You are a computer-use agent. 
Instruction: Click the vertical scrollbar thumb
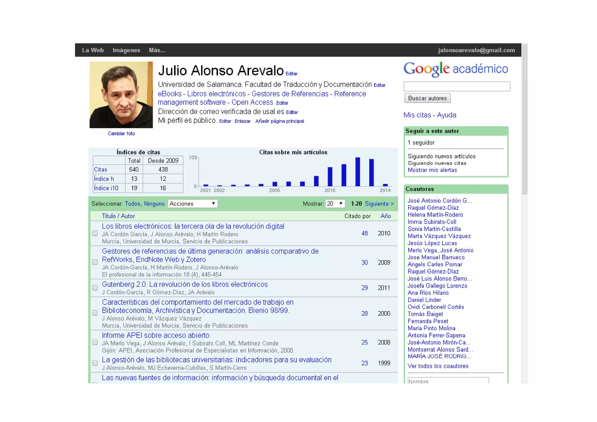point(525,119)
